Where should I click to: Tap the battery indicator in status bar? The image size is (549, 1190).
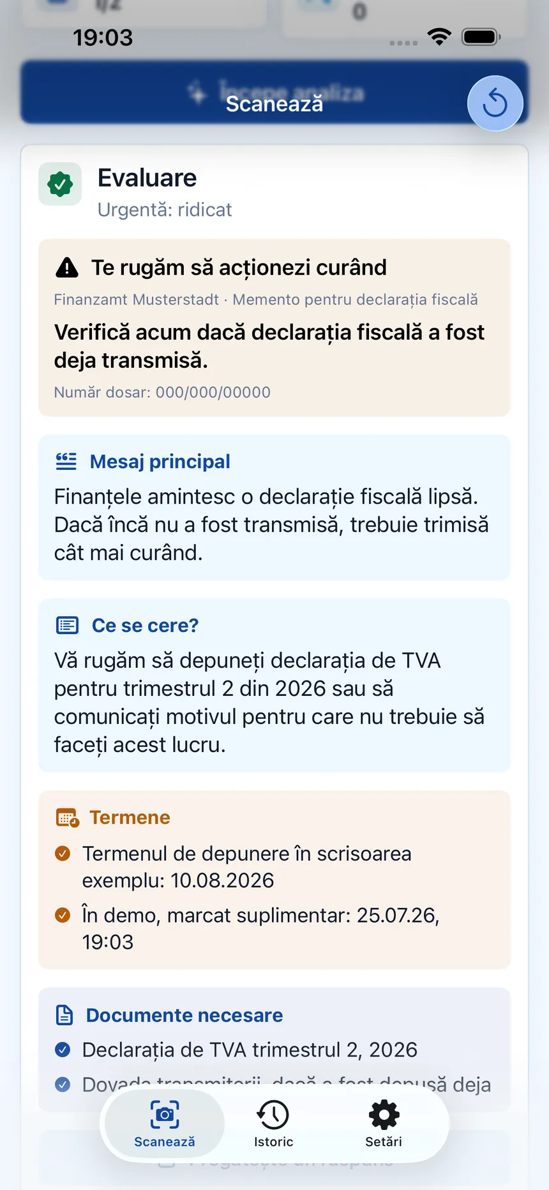pos(481,37)
